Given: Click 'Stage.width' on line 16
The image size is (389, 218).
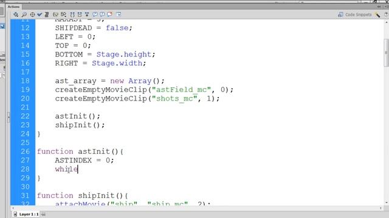Looking at the screenshot, I should click(117, 63).
